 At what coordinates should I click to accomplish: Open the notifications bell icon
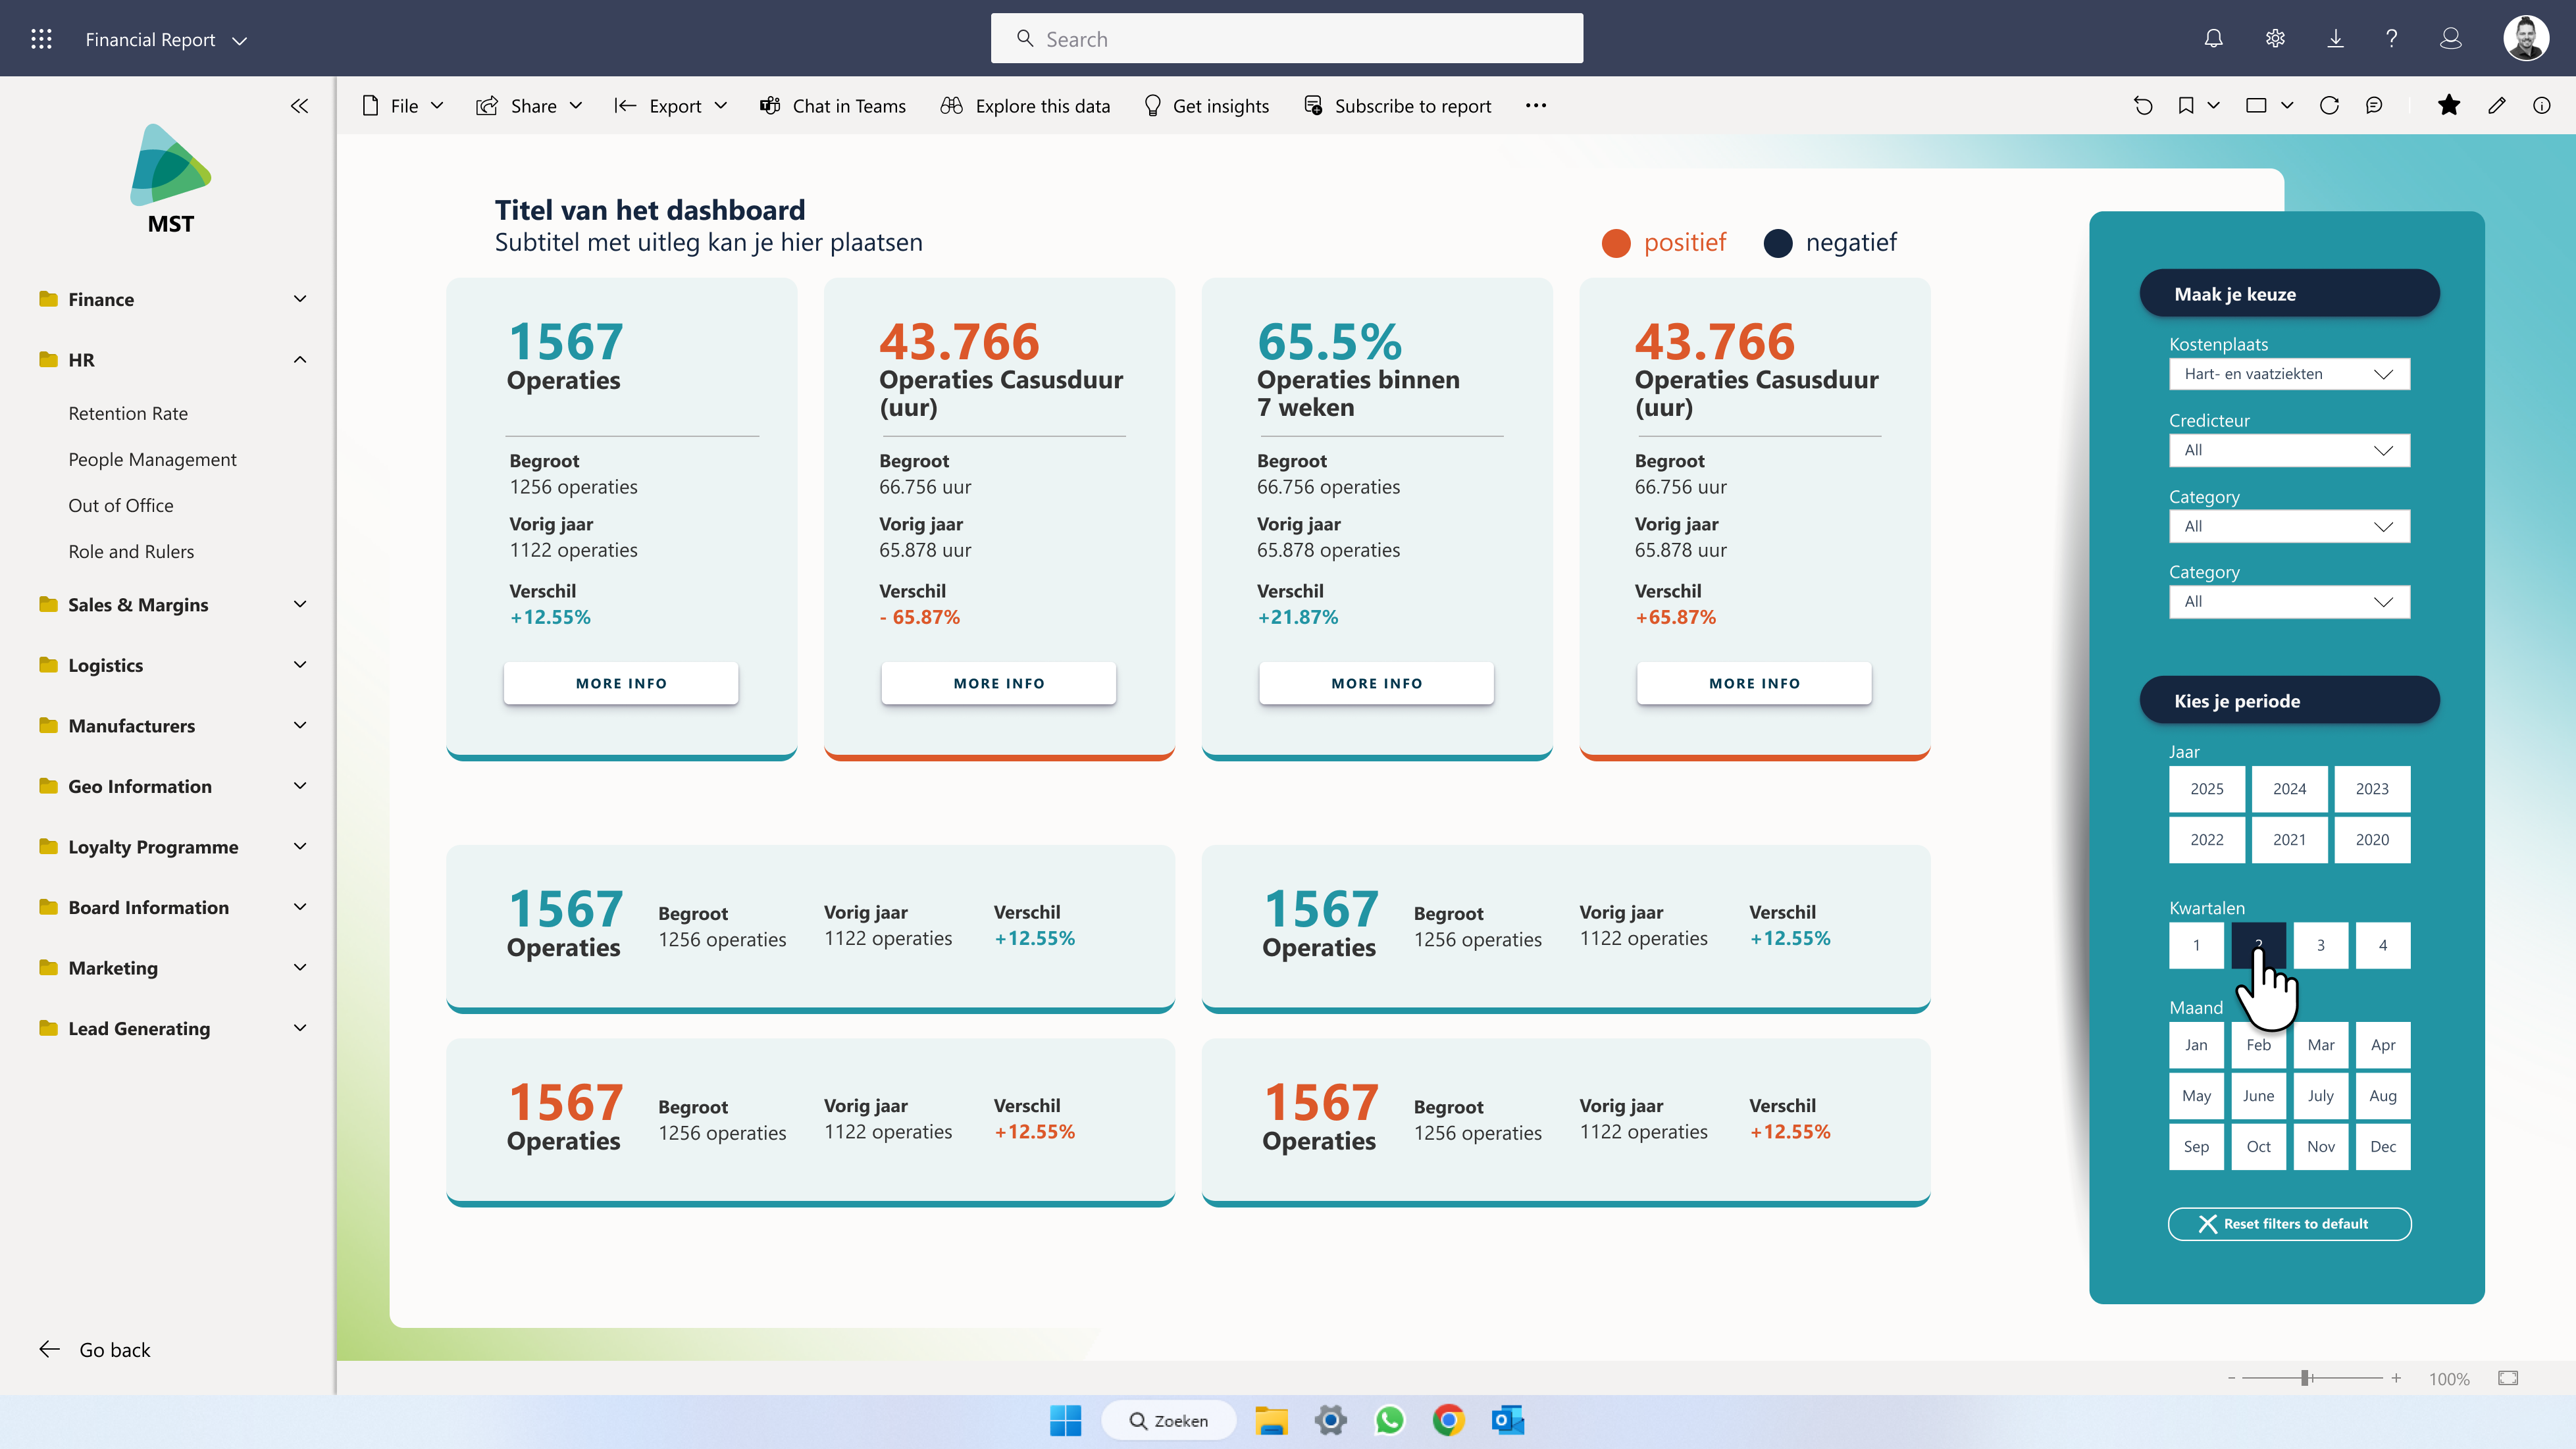click(x=2214, y=39)
